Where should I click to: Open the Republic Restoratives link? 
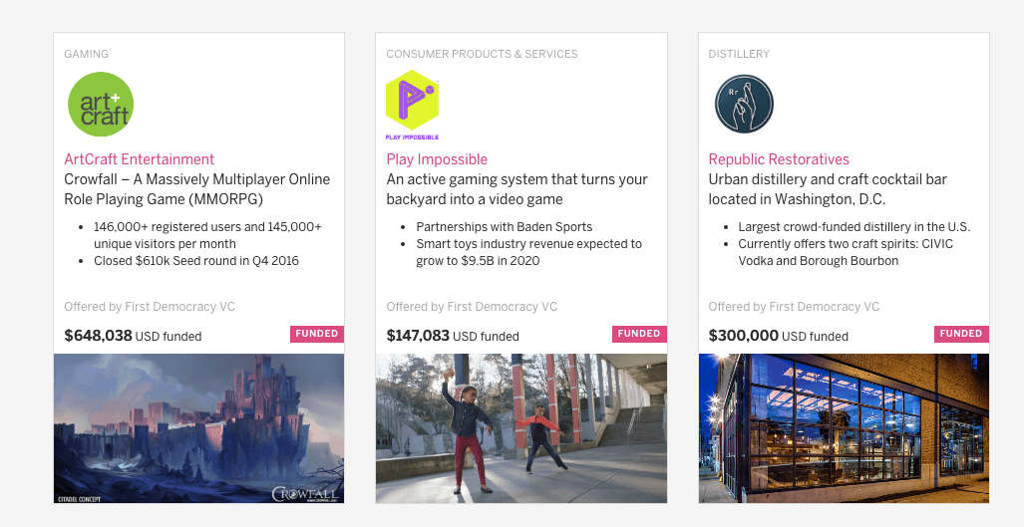(779, 159)
